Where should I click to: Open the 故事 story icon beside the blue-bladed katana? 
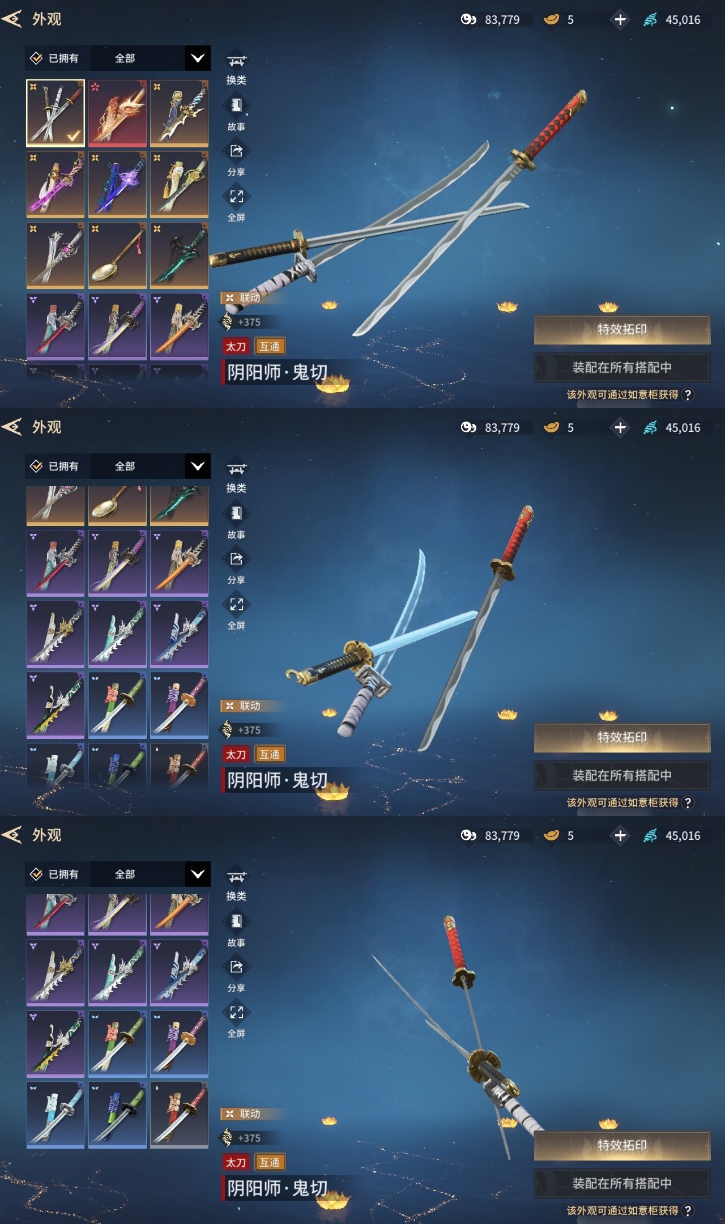(x=236, y=513)
